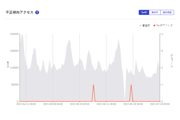Select the TorIP tab
The width and height of the screenshot is (180, 120).
pyautogui.click(x=144, y=13)
